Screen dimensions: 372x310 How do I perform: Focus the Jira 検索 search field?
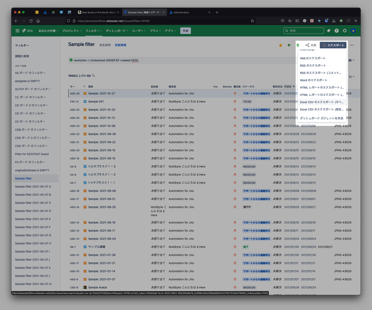coord(304,31)
